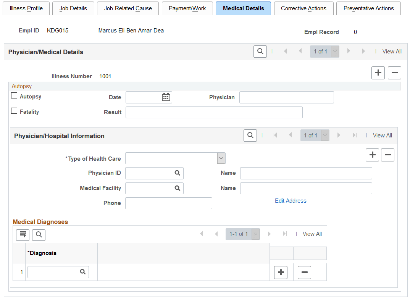Delete the Physician/Medical Details row
Image resolution: width=410 pixels, height=300 pixels.
pyautogui.click(x=394, y=73)
